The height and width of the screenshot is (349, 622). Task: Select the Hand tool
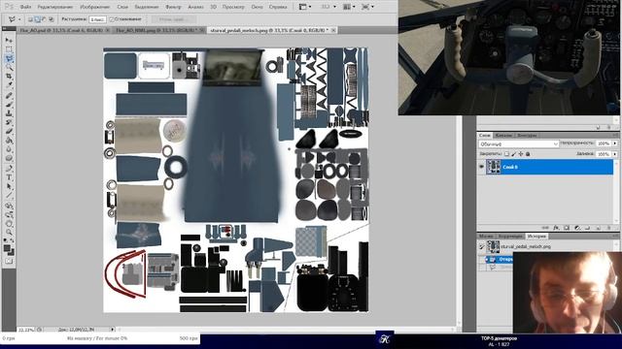click(x=9, y=224)
